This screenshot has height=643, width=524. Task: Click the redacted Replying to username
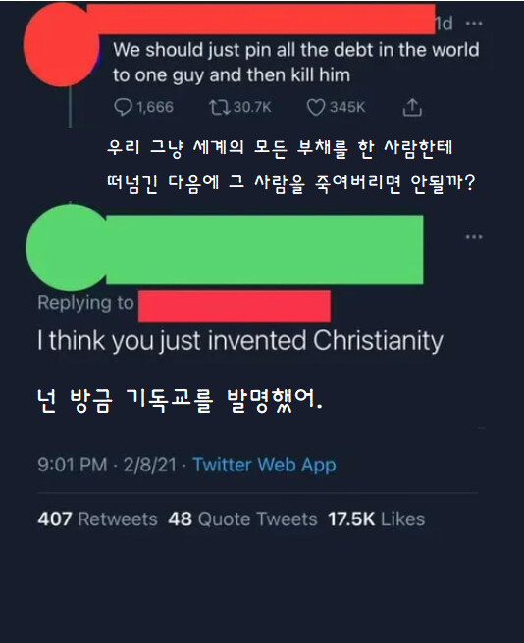[x=235, y=307]
